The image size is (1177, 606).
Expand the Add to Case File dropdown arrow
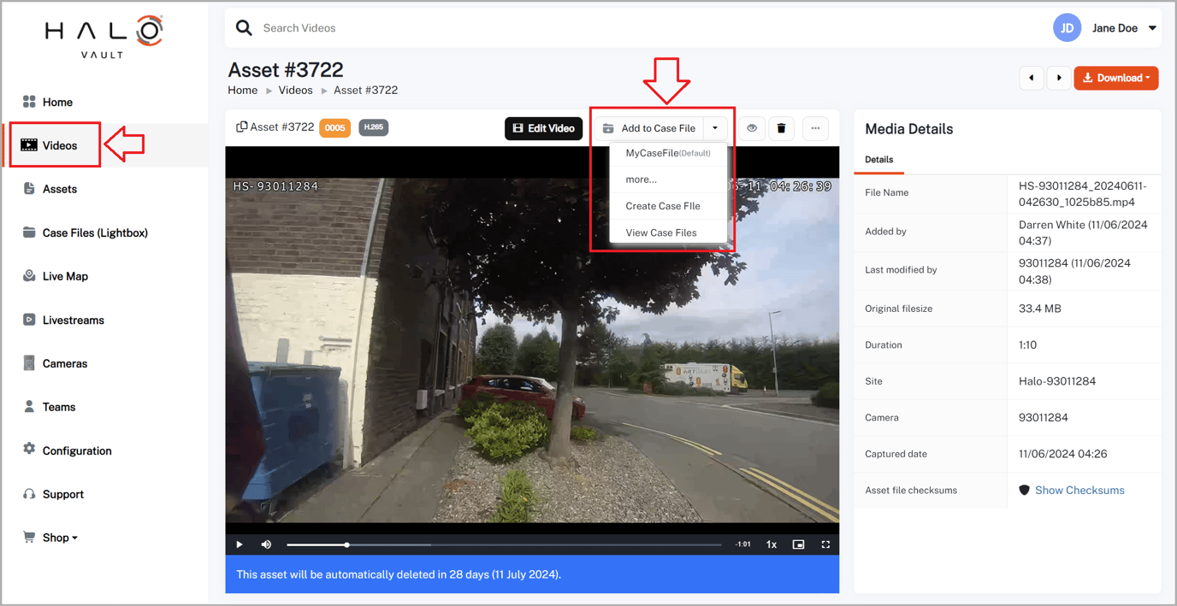point(715,128)
